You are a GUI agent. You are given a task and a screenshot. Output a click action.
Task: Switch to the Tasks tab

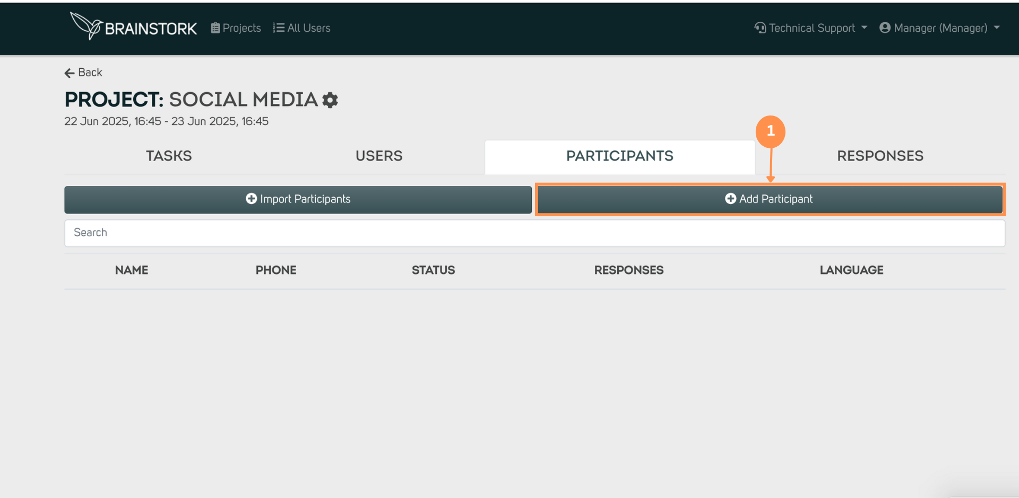tap(169, 156)
